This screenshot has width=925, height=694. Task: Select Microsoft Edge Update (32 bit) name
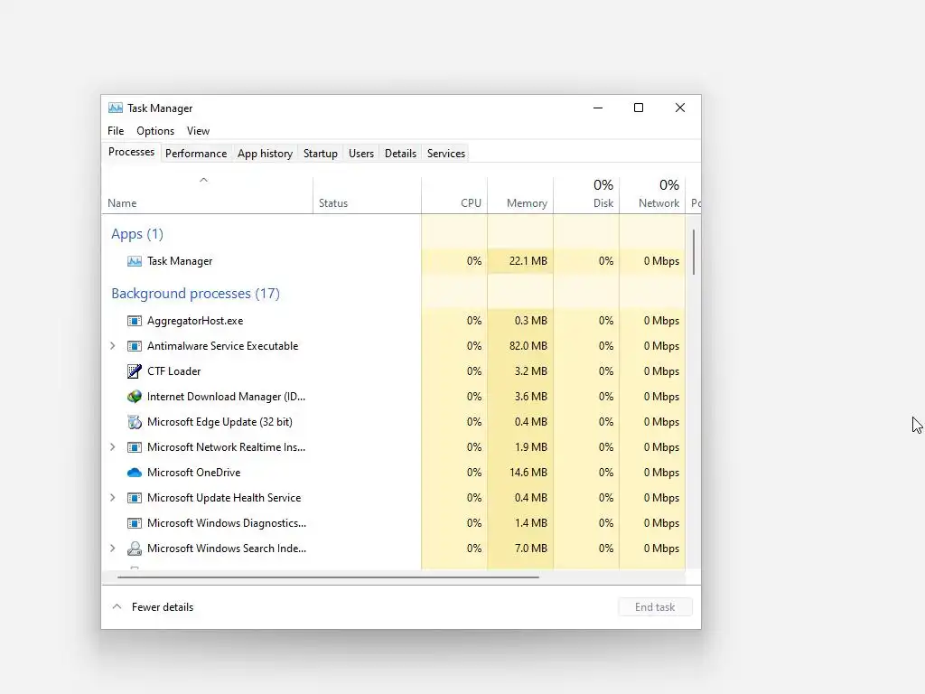[220, 422]
